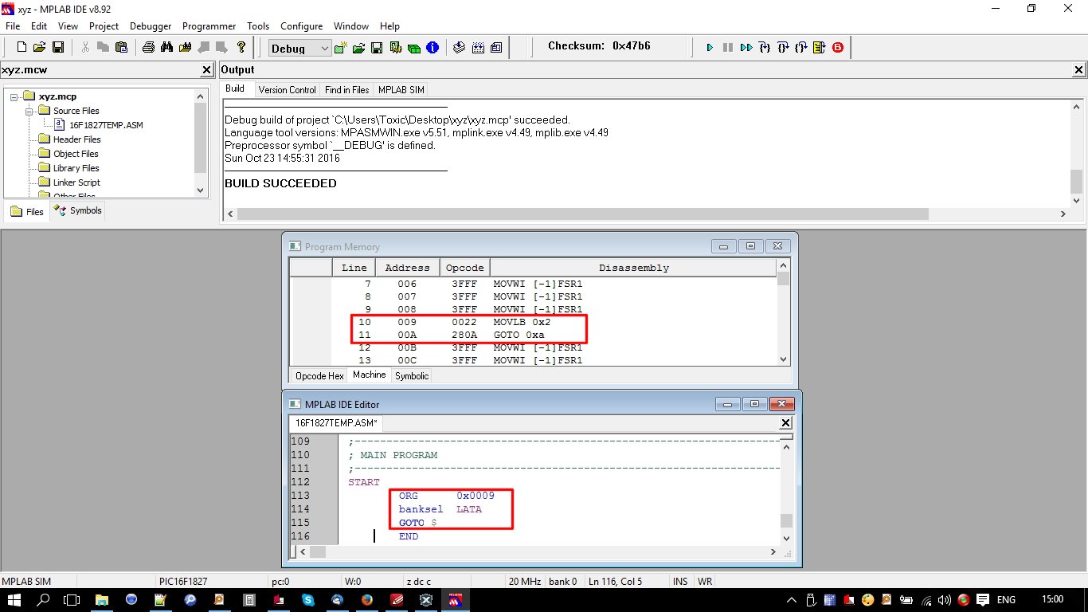The height and width of the screenshot is (612, 1088).
Task: Collapse the Source Files folder node
Action: (29, 111)
